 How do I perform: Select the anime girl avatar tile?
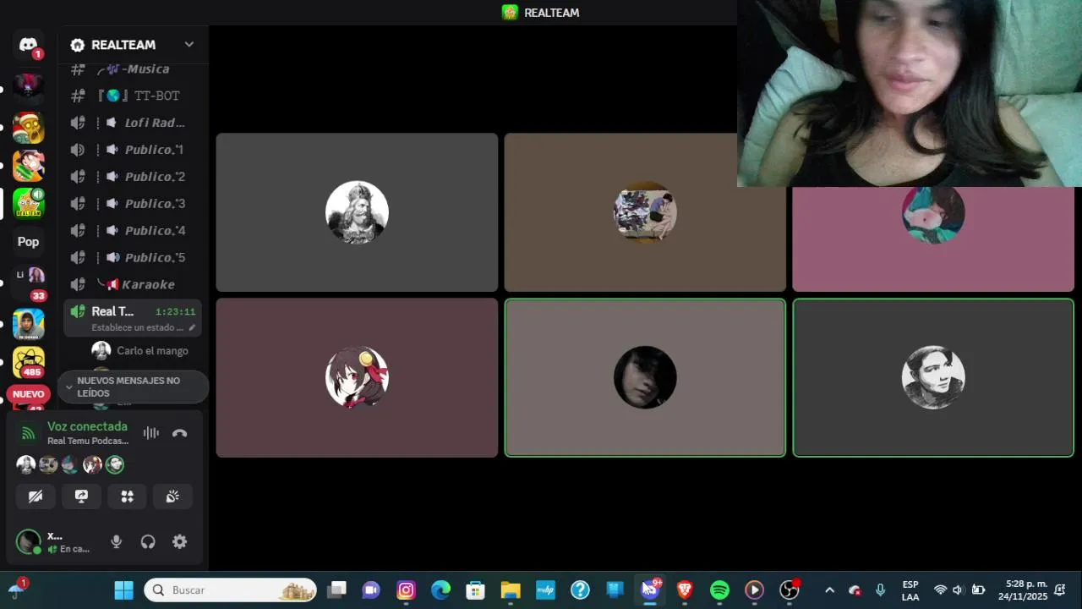pyautogui.click(x=357, y=377)
